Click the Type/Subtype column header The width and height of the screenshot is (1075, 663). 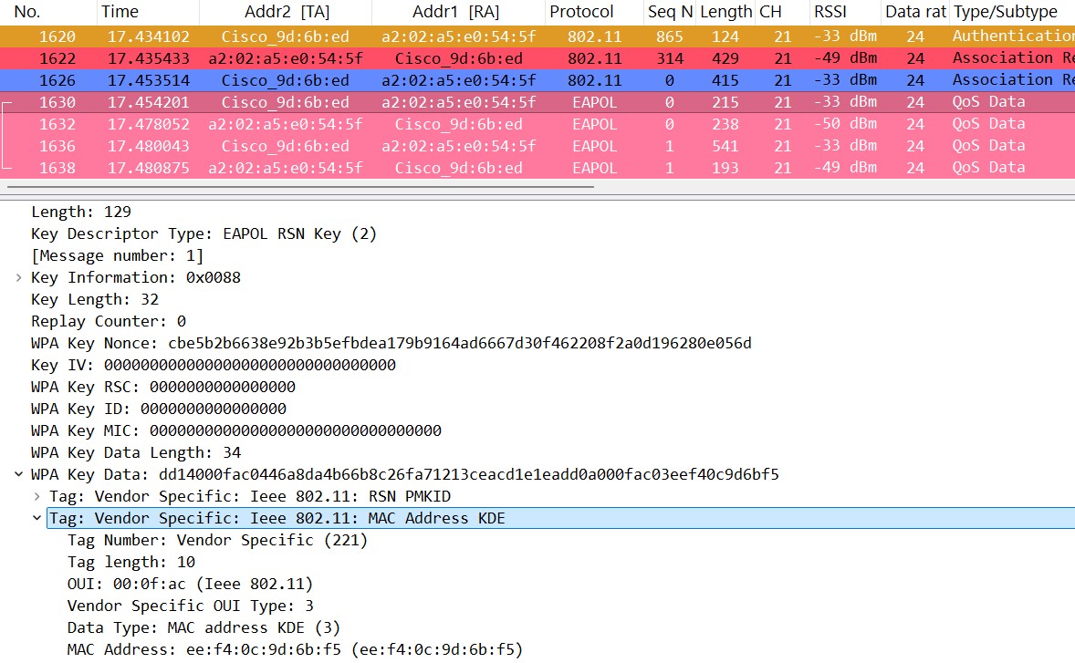[1005, 12]
